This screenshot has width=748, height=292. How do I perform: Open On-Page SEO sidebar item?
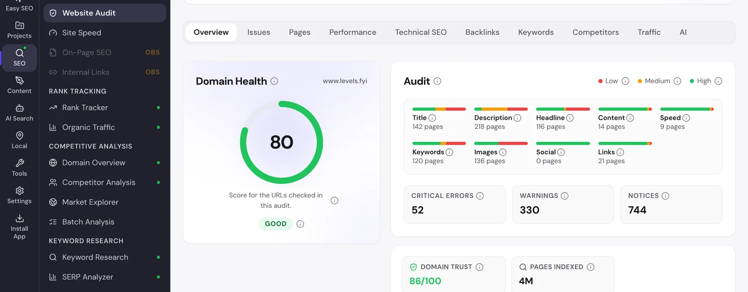105,52
